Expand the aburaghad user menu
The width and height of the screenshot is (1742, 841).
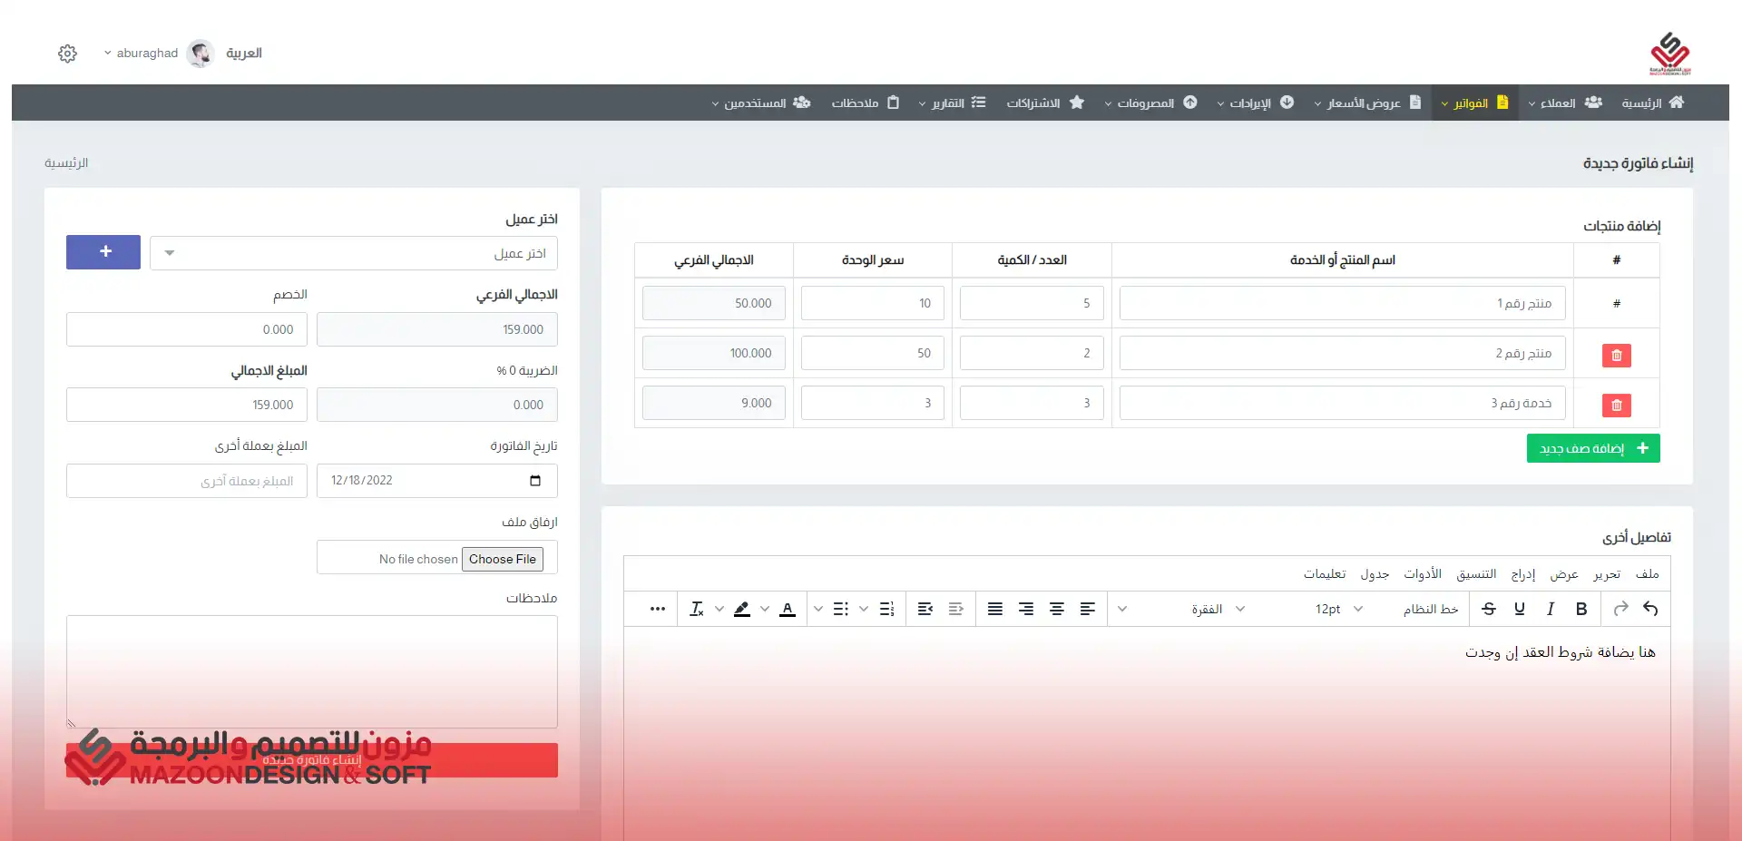click(142, 54)
